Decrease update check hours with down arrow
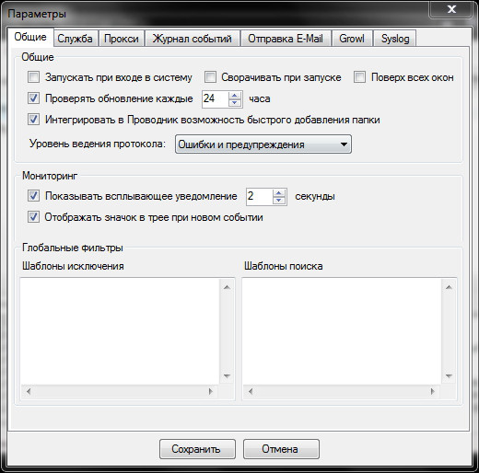Viewport: 479px width, 473px height. tap(235, 102)
